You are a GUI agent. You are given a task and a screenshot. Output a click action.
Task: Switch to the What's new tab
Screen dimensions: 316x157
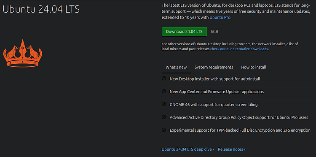pyautogui.click(x=176, y=67)
